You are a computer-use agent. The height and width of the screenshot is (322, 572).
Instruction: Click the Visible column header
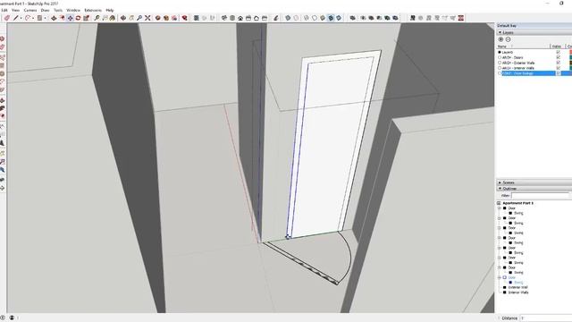558,47
